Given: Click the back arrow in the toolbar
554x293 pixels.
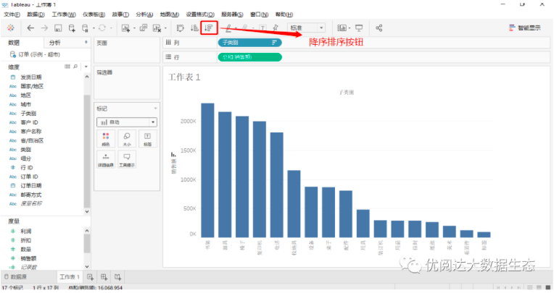Looking at the screenshot, I should pos(30,27).
